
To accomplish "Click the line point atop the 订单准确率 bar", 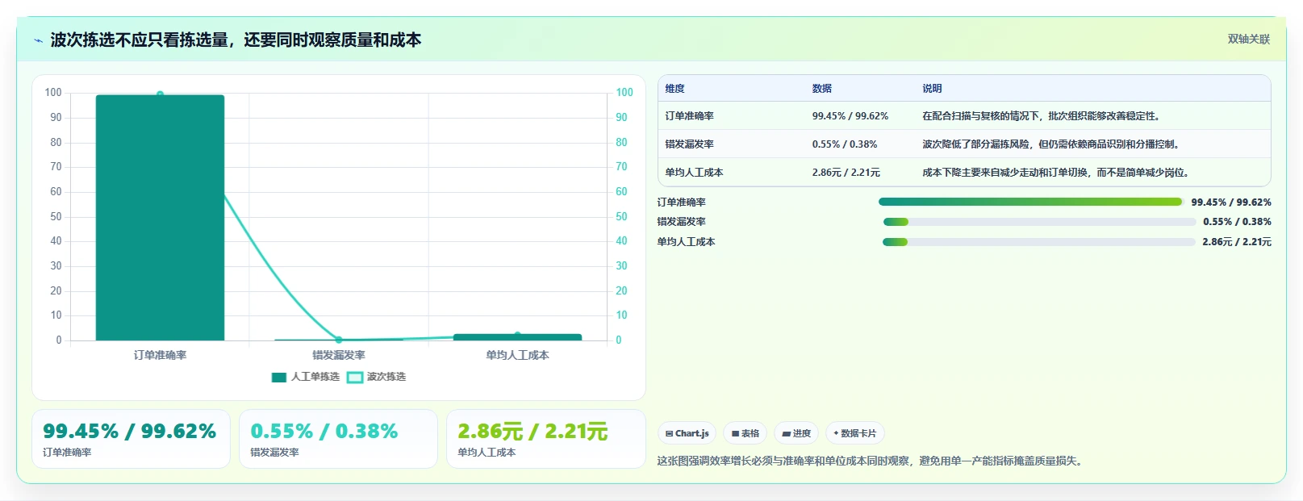I will click(160, 94).
